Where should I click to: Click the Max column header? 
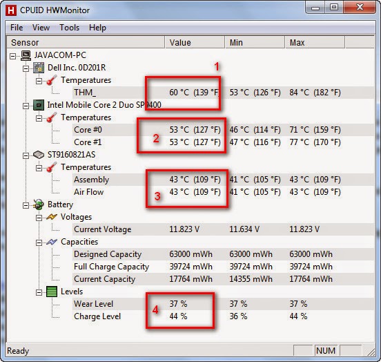(x=315, y=43)
